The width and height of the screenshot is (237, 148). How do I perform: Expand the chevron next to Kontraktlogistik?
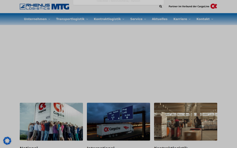tap(123, 19)
